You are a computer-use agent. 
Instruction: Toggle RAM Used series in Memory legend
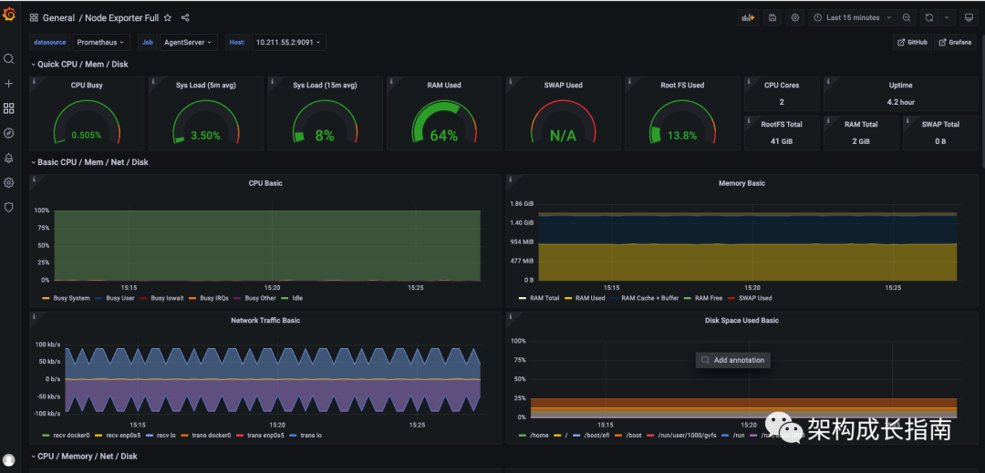coord(590,298)
